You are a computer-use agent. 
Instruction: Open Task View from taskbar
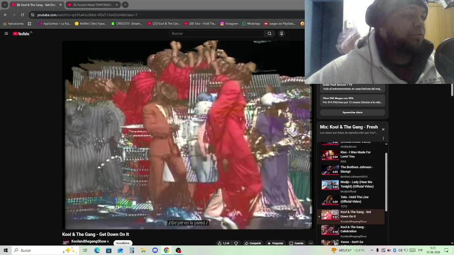85,250
